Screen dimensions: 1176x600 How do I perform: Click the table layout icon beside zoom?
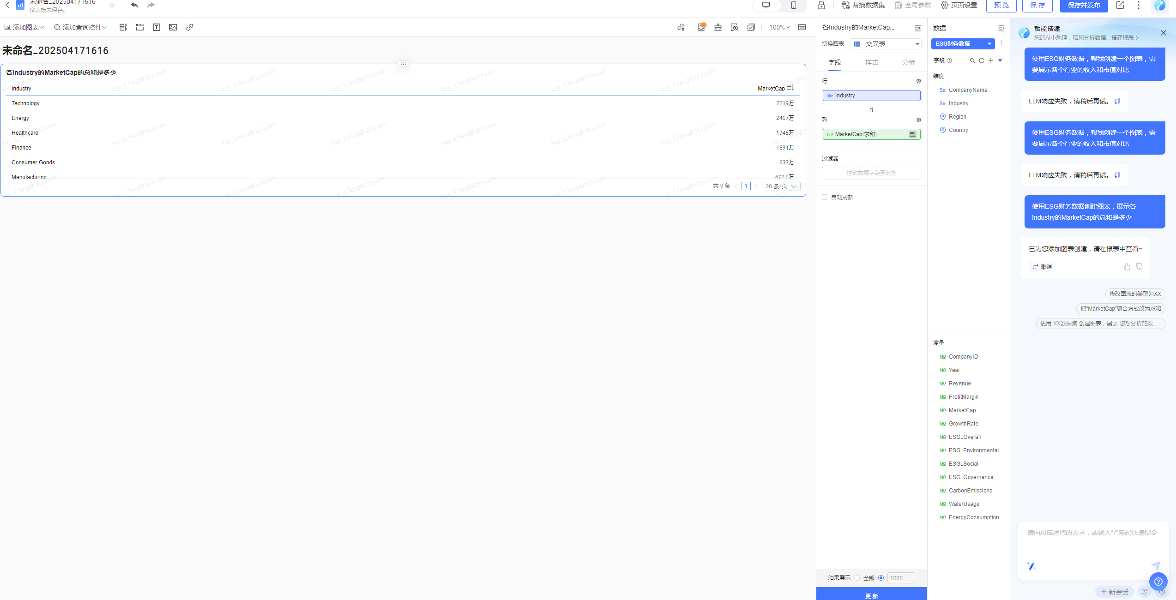(802, 27)
